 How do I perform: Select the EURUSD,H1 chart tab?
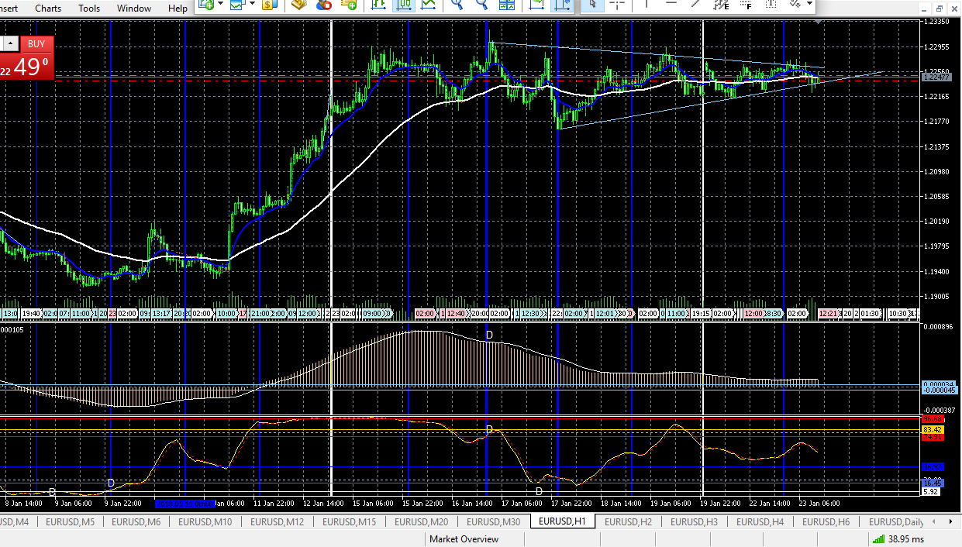click(562, 522)
